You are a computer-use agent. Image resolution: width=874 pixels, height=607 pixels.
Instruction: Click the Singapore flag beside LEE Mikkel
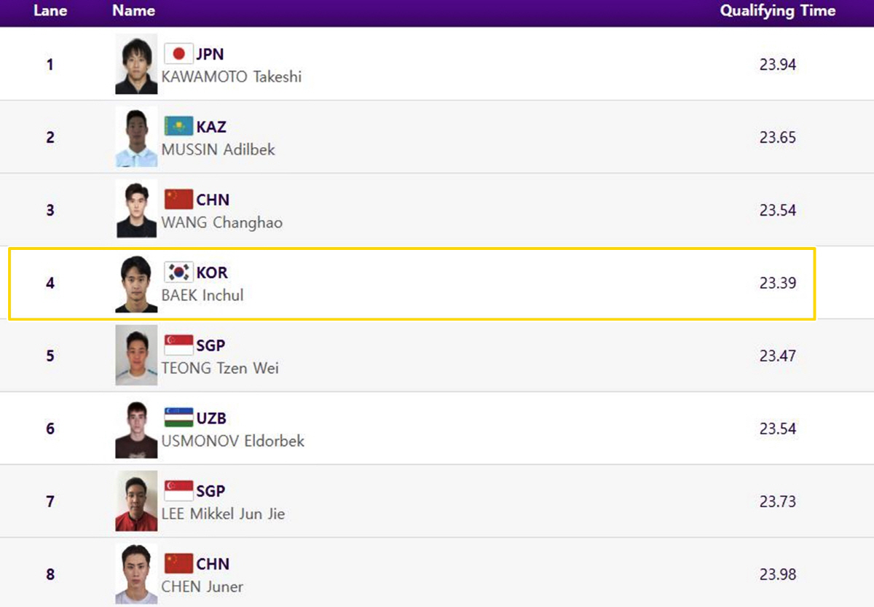tap(178, 491)
